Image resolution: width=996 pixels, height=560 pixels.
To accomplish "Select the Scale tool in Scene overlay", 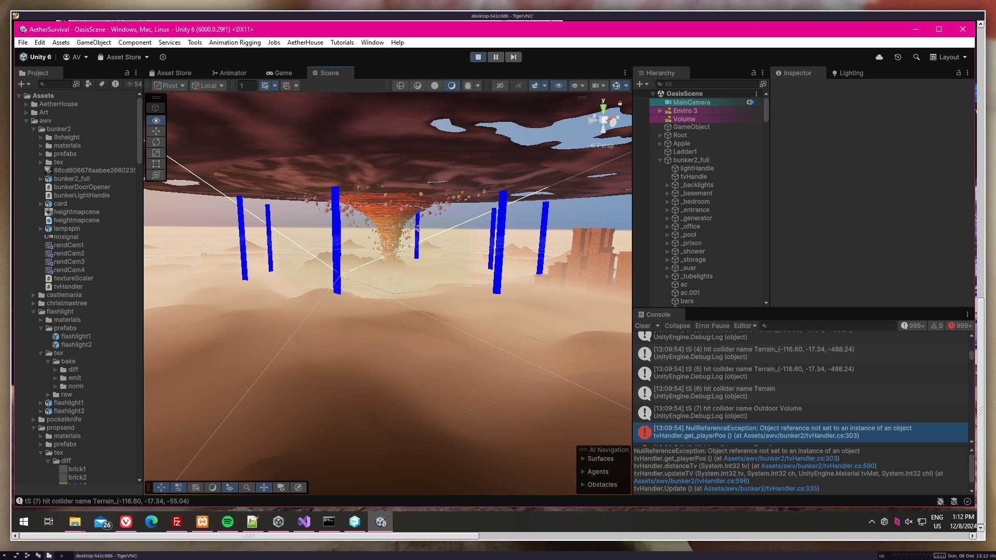I will tap(156, 153).
